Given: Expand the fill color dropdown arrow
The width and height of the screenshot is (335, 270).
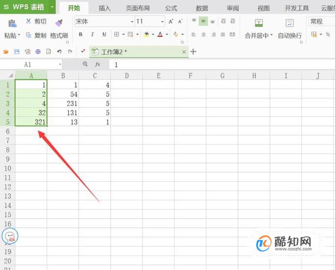Looking at the screenshot, I should pos(153,34).
